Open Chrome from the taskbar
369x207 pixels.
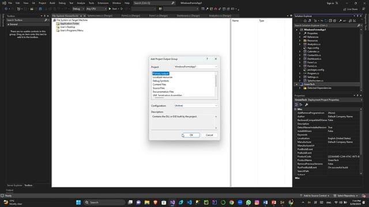click(x=232, y=202)
